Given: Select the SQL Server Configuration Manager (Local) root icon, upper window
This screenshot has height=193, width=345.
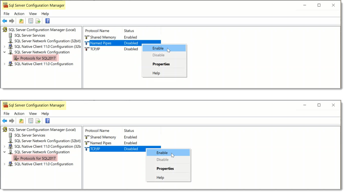Looking at the screenshot, I should (5, 30).
